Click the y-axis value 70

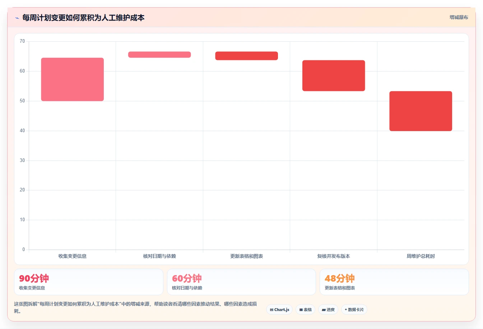(22, 41)
